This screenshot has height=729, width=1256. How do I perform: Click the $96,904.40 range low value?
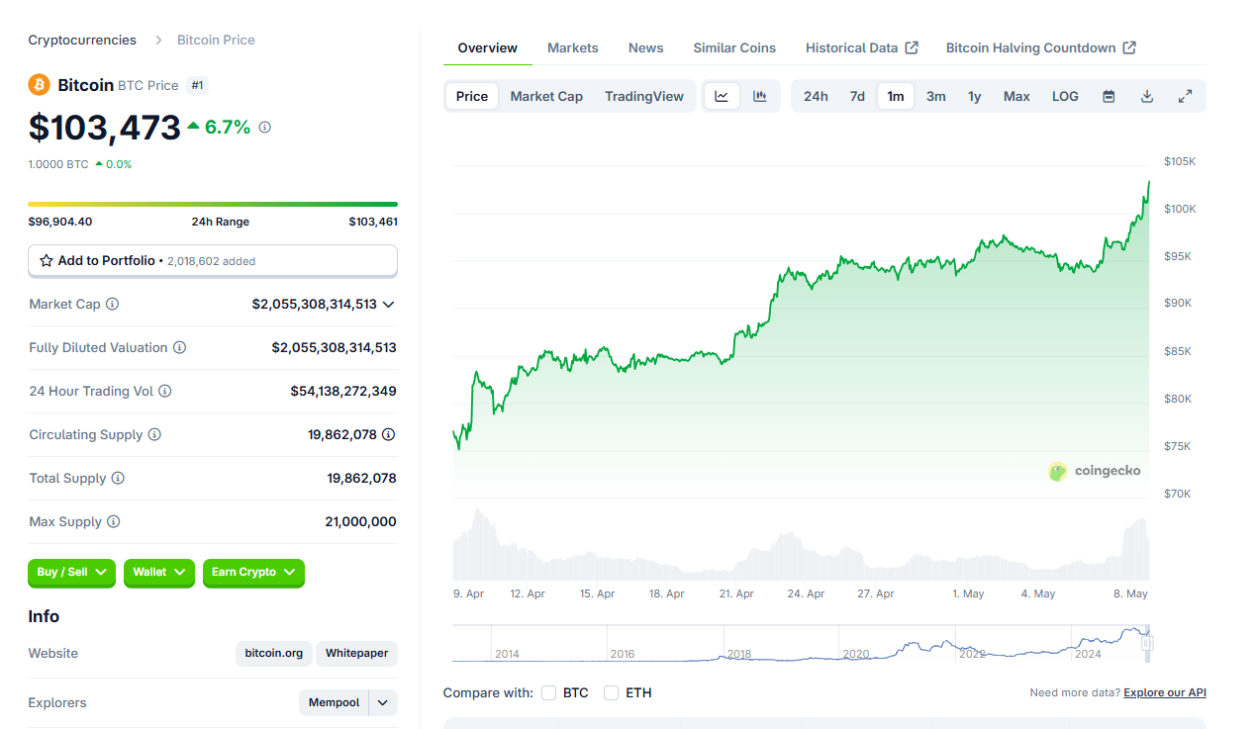(60, 222)
